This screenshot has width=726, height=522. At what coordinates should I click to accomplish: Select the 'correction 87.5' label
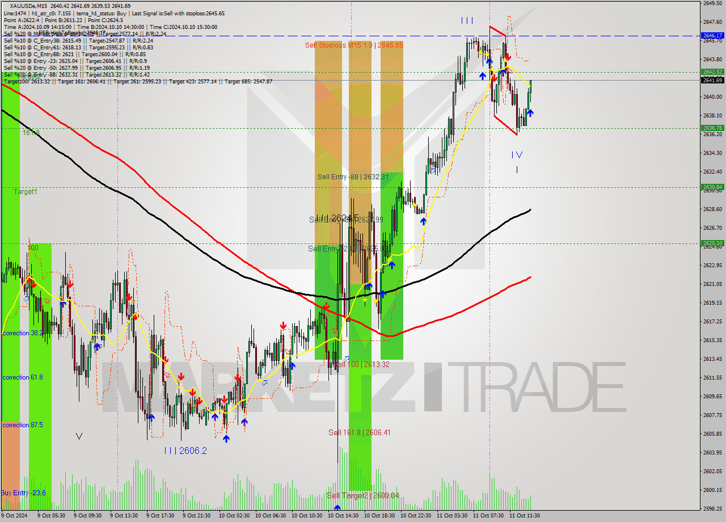click(23, 425)
